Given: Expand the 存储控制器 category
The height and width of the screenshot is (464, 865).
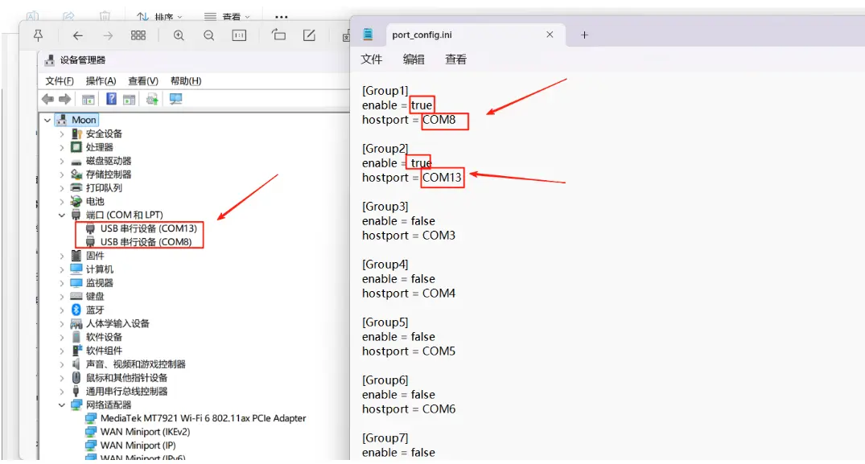Looking at the screenshot, I should [x=62, y=175].
